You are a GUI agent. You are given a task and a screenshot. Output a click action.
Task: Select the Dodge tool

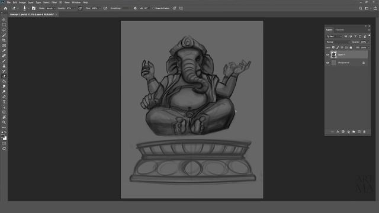tap(4, 92)
